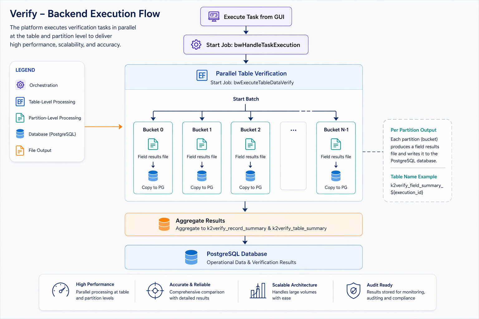This screenshot has width=479, height=319.
Task: Click the ellipsis in the placeholder bucket
Action: 293,130
